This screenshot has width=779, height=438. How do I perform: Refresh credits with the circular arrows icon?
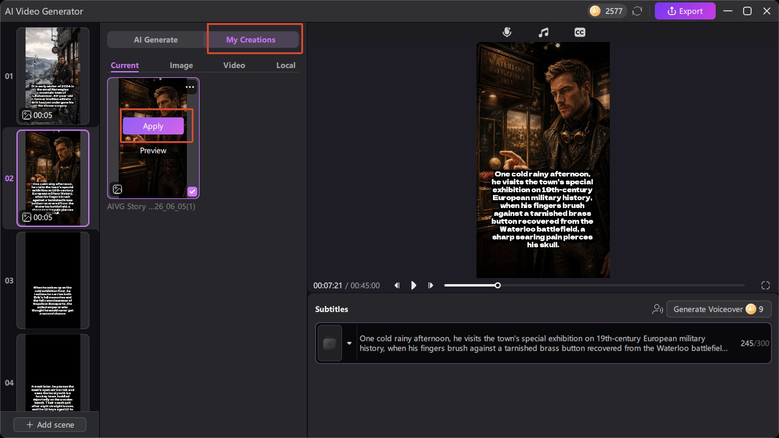pyautogui.click(x=637, y=11)
